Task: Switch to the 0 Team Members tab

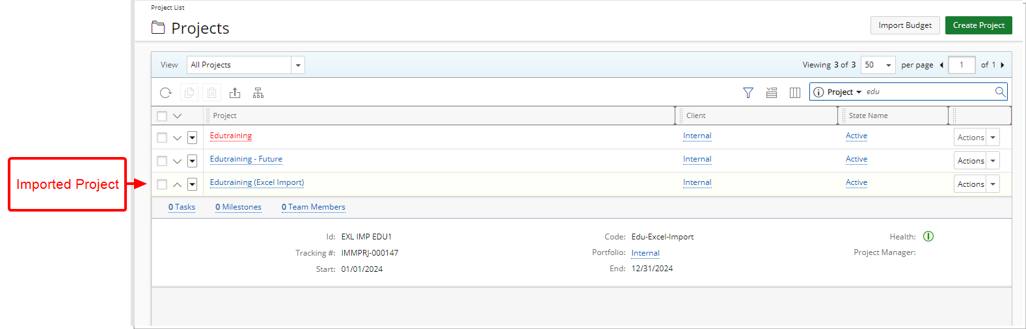Action: click(x=313, y=207)
